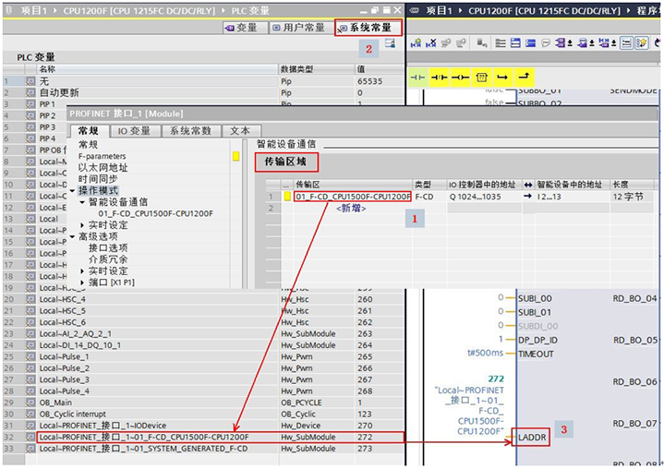Click <新增> to add transfer area

coord(351,209)
